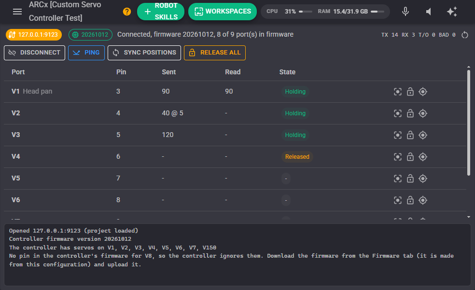Click the target icon in V6 row
475x290 pixels.
coord(423,200)
